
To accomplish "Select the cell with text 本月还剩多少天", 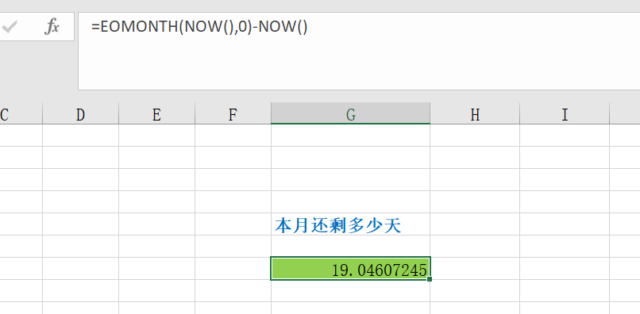I will point(351,224).
